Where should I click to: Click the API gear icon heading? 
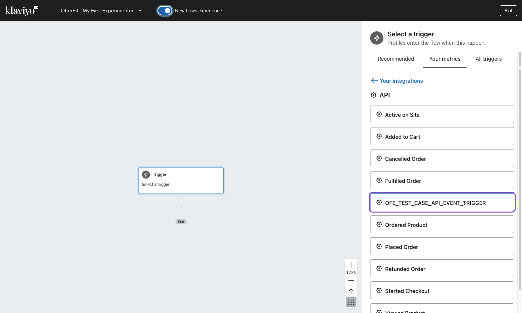point(373,95)
